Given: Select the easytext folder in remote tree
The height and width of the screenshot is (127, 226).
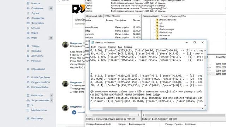Looking at the screenshot, I should click(163, 39).
